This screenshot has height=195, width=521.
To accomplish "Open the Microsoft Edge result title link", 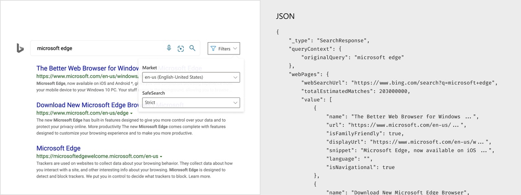I will (x=58, y=148).
